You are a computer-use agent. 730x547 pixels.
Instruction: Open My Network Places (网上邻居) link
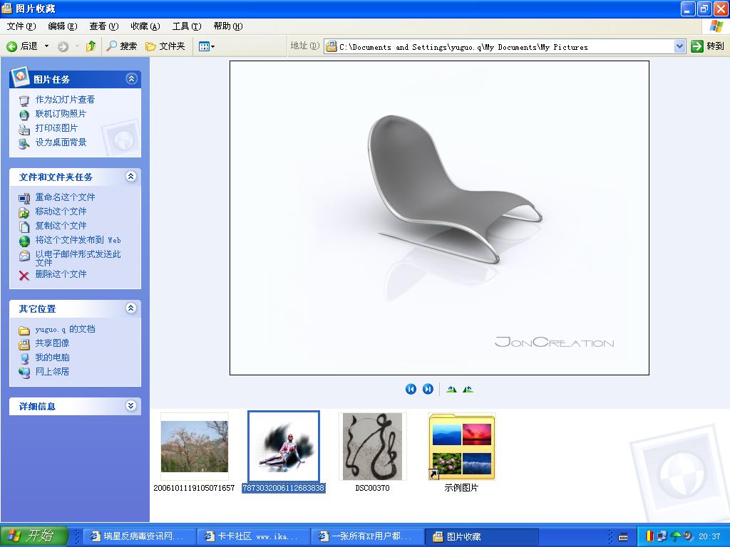click(53, 372)
